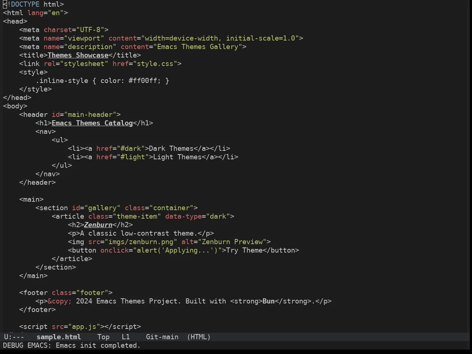Click the "imgs/zenburn.png" src value
Viewport: 472px width, 354px height.
tap(141, 242)
